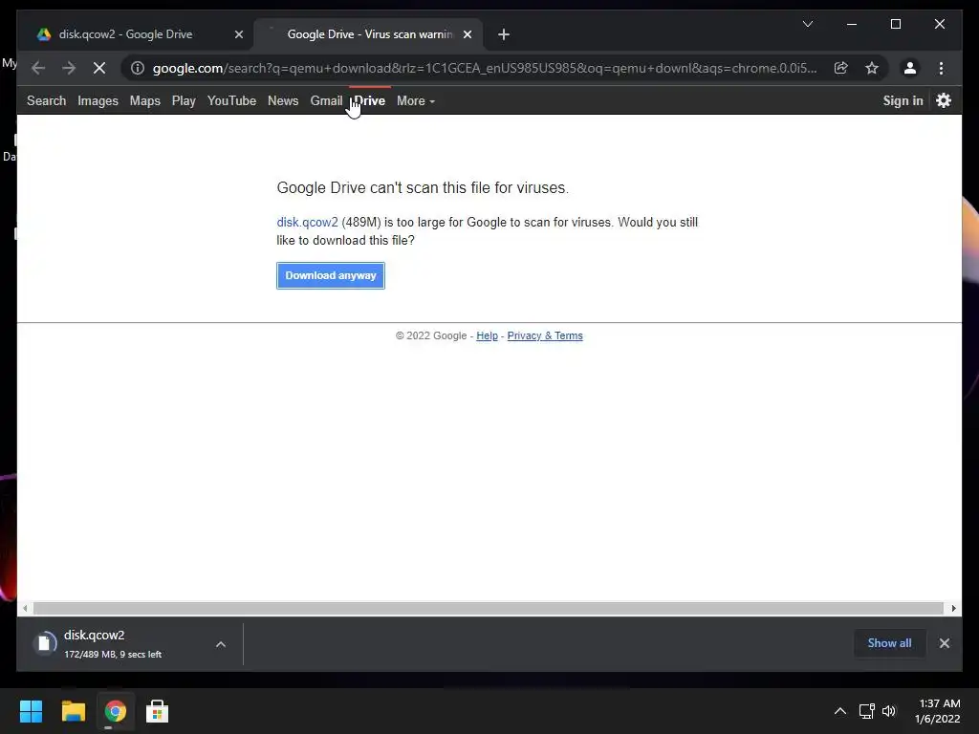Go back to previous page

(x=38, y=68)
